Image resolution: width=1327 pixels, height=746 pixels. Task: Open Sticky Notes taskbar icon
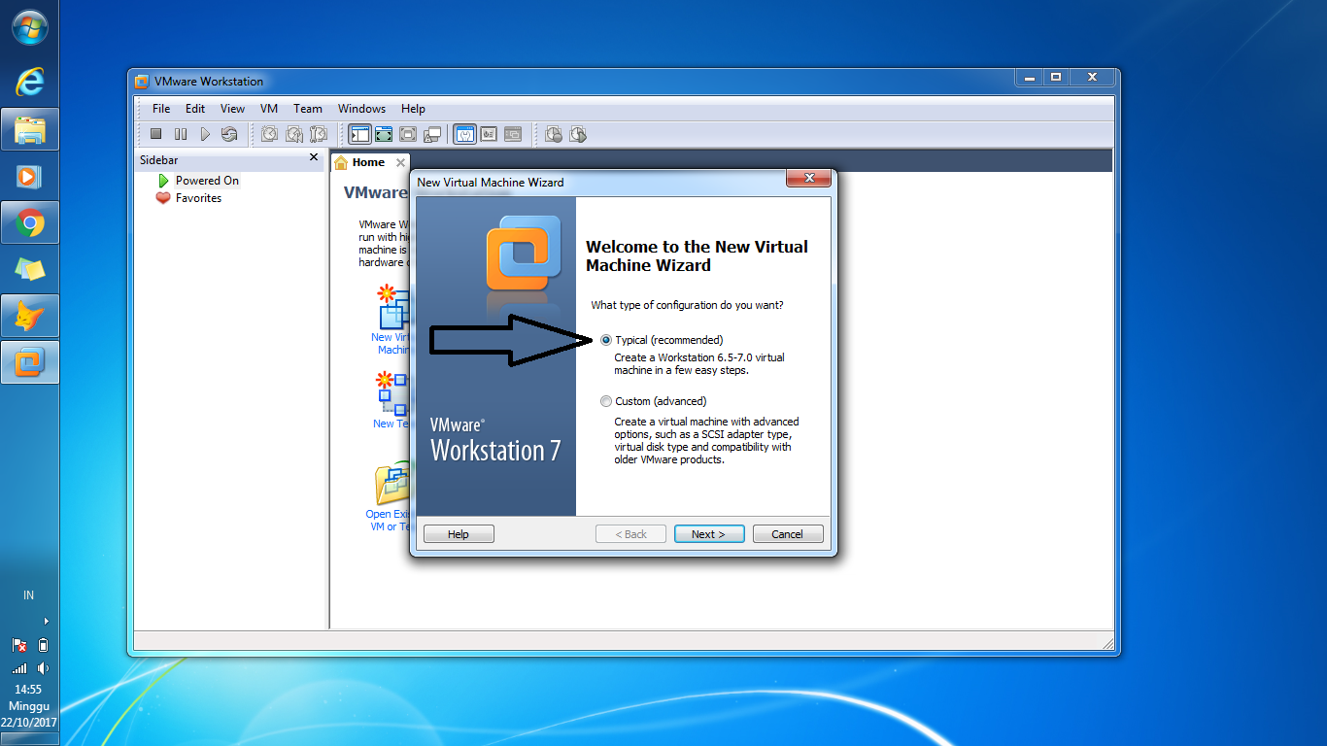click(x=30, y=269)
